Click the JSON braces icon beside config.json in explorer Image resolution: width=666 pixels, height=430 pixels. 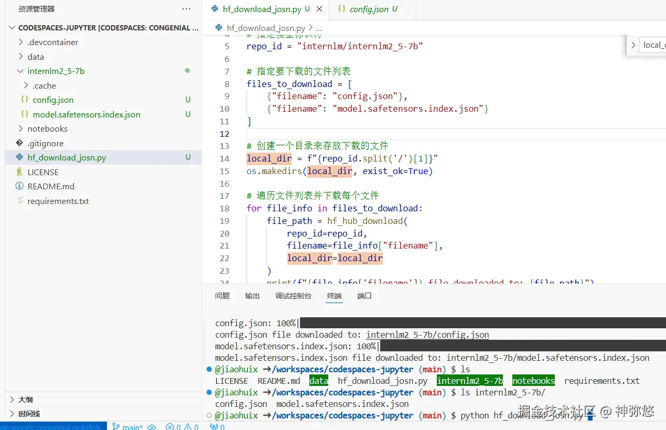[x=25, y=100]
